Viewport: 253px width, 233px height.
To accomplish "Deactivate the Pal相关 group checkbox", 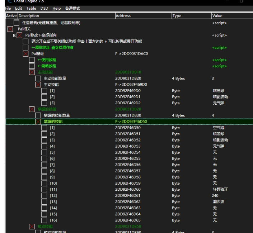I will coord(10,29).
